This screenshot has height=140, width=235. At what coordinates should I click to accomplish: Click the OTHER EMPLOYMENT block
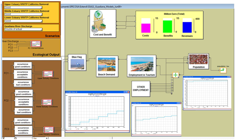coord(141,89)
